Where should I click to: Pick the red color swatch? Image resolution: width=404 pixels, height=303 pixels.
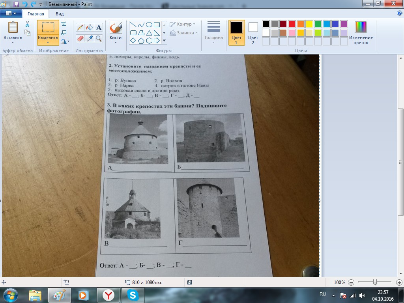tap(292, 24)
